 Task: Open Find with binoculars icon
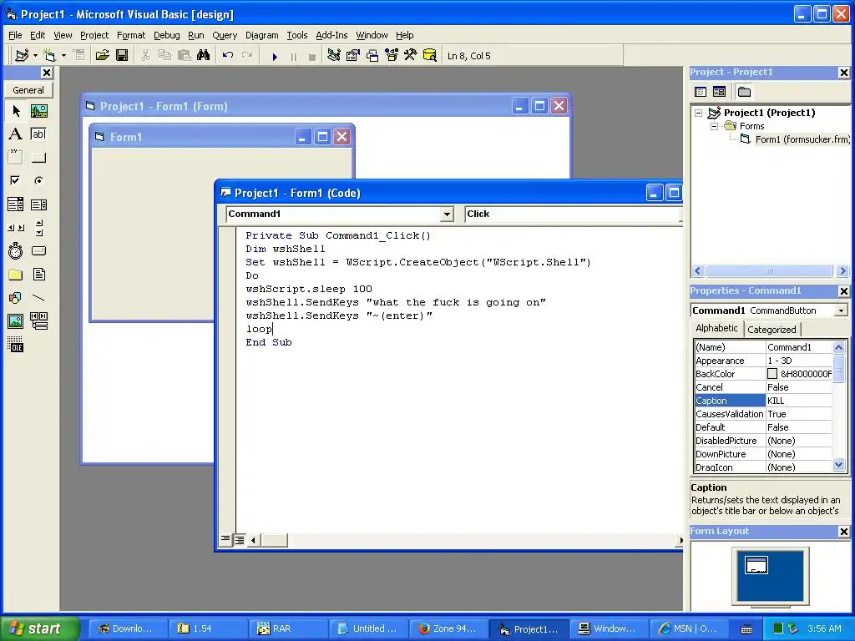pyautogui.click(x=204, y=55)
